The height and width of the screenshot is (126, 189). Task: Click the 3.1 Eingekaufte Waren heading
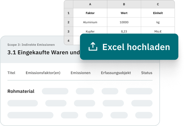coord(44,52)
